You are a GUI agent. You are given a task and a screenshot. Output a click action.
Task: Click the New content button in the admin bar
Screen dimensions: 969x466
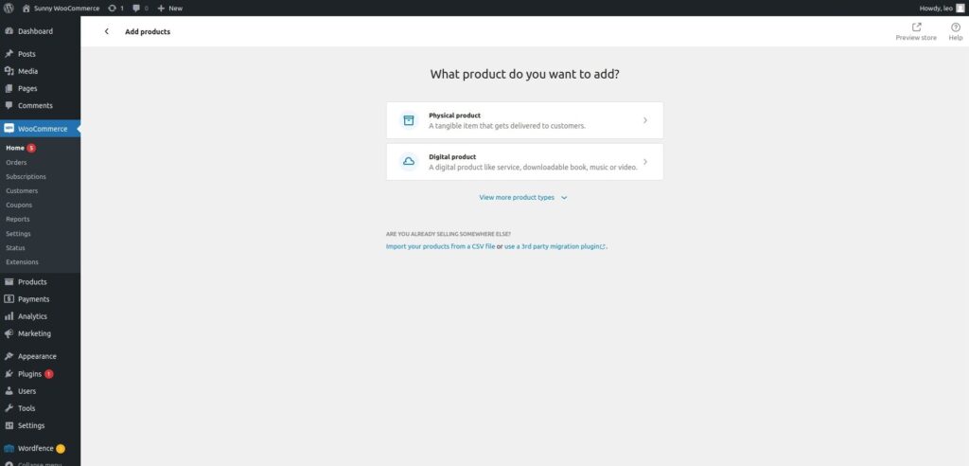(x=170, y=8)
